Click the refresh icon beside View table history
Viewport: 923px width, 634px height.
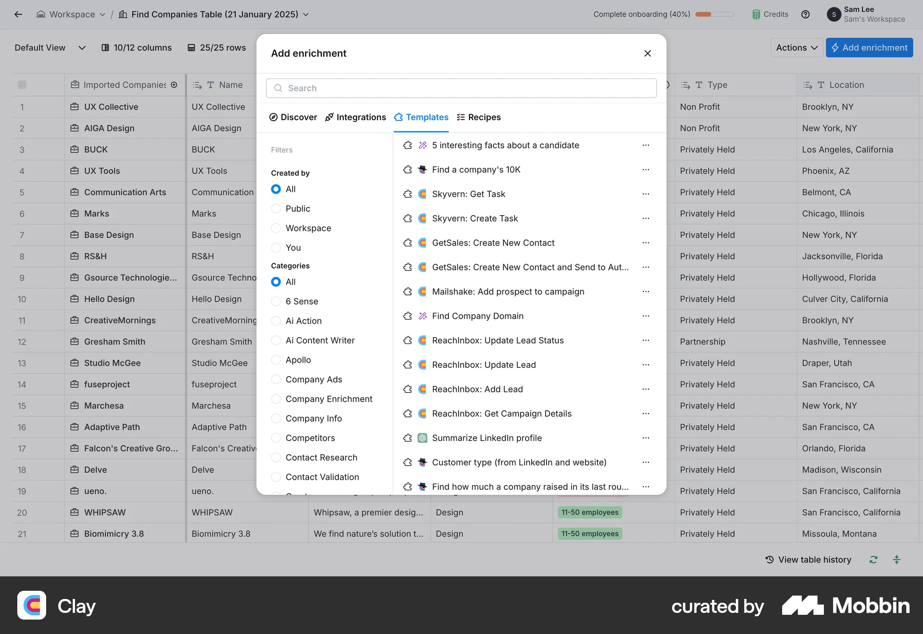873,560
